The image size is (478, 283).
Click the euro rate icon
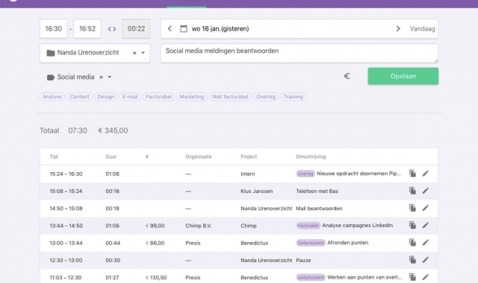(347, 76)
